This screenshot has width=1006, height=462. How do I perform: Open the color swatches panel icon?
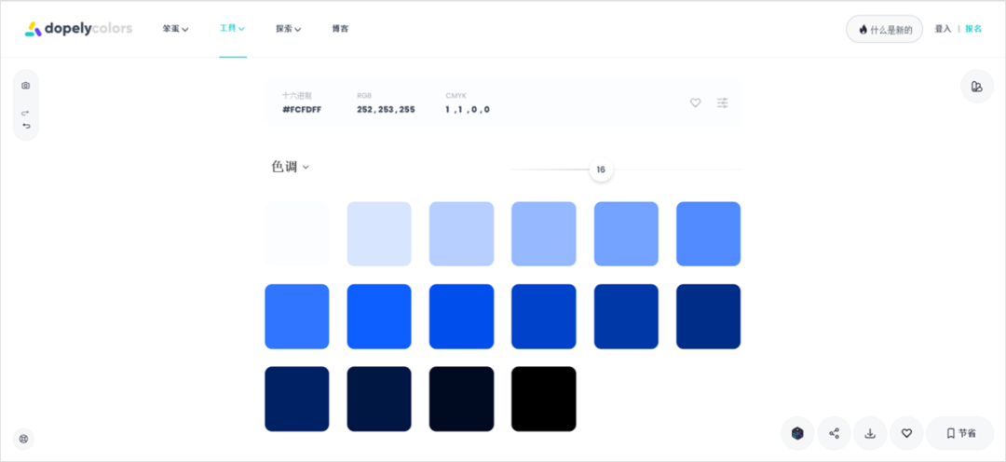976,87
